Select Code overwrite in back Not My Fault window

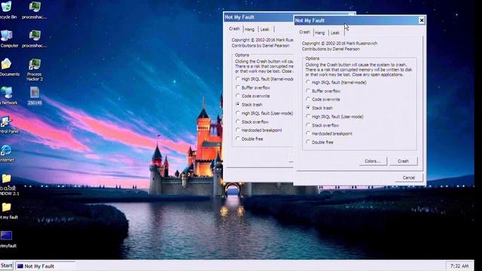pyautogui.click(x=253, y=96)
